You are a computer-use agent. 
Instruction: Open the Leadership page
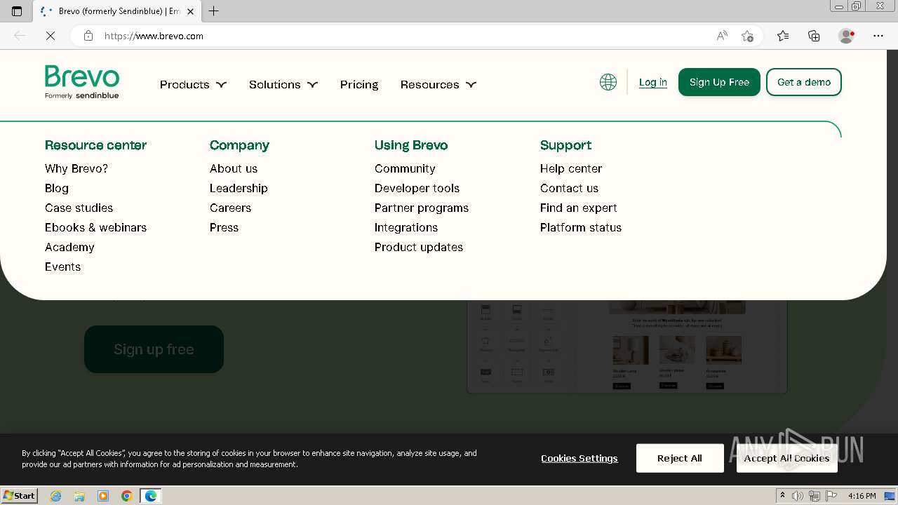coord(239,188)
